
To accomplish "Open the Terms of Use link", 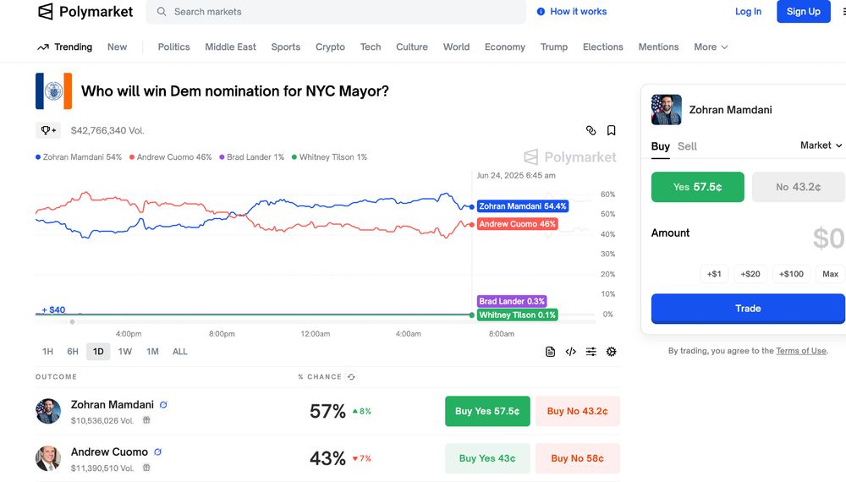I will 800,351.
